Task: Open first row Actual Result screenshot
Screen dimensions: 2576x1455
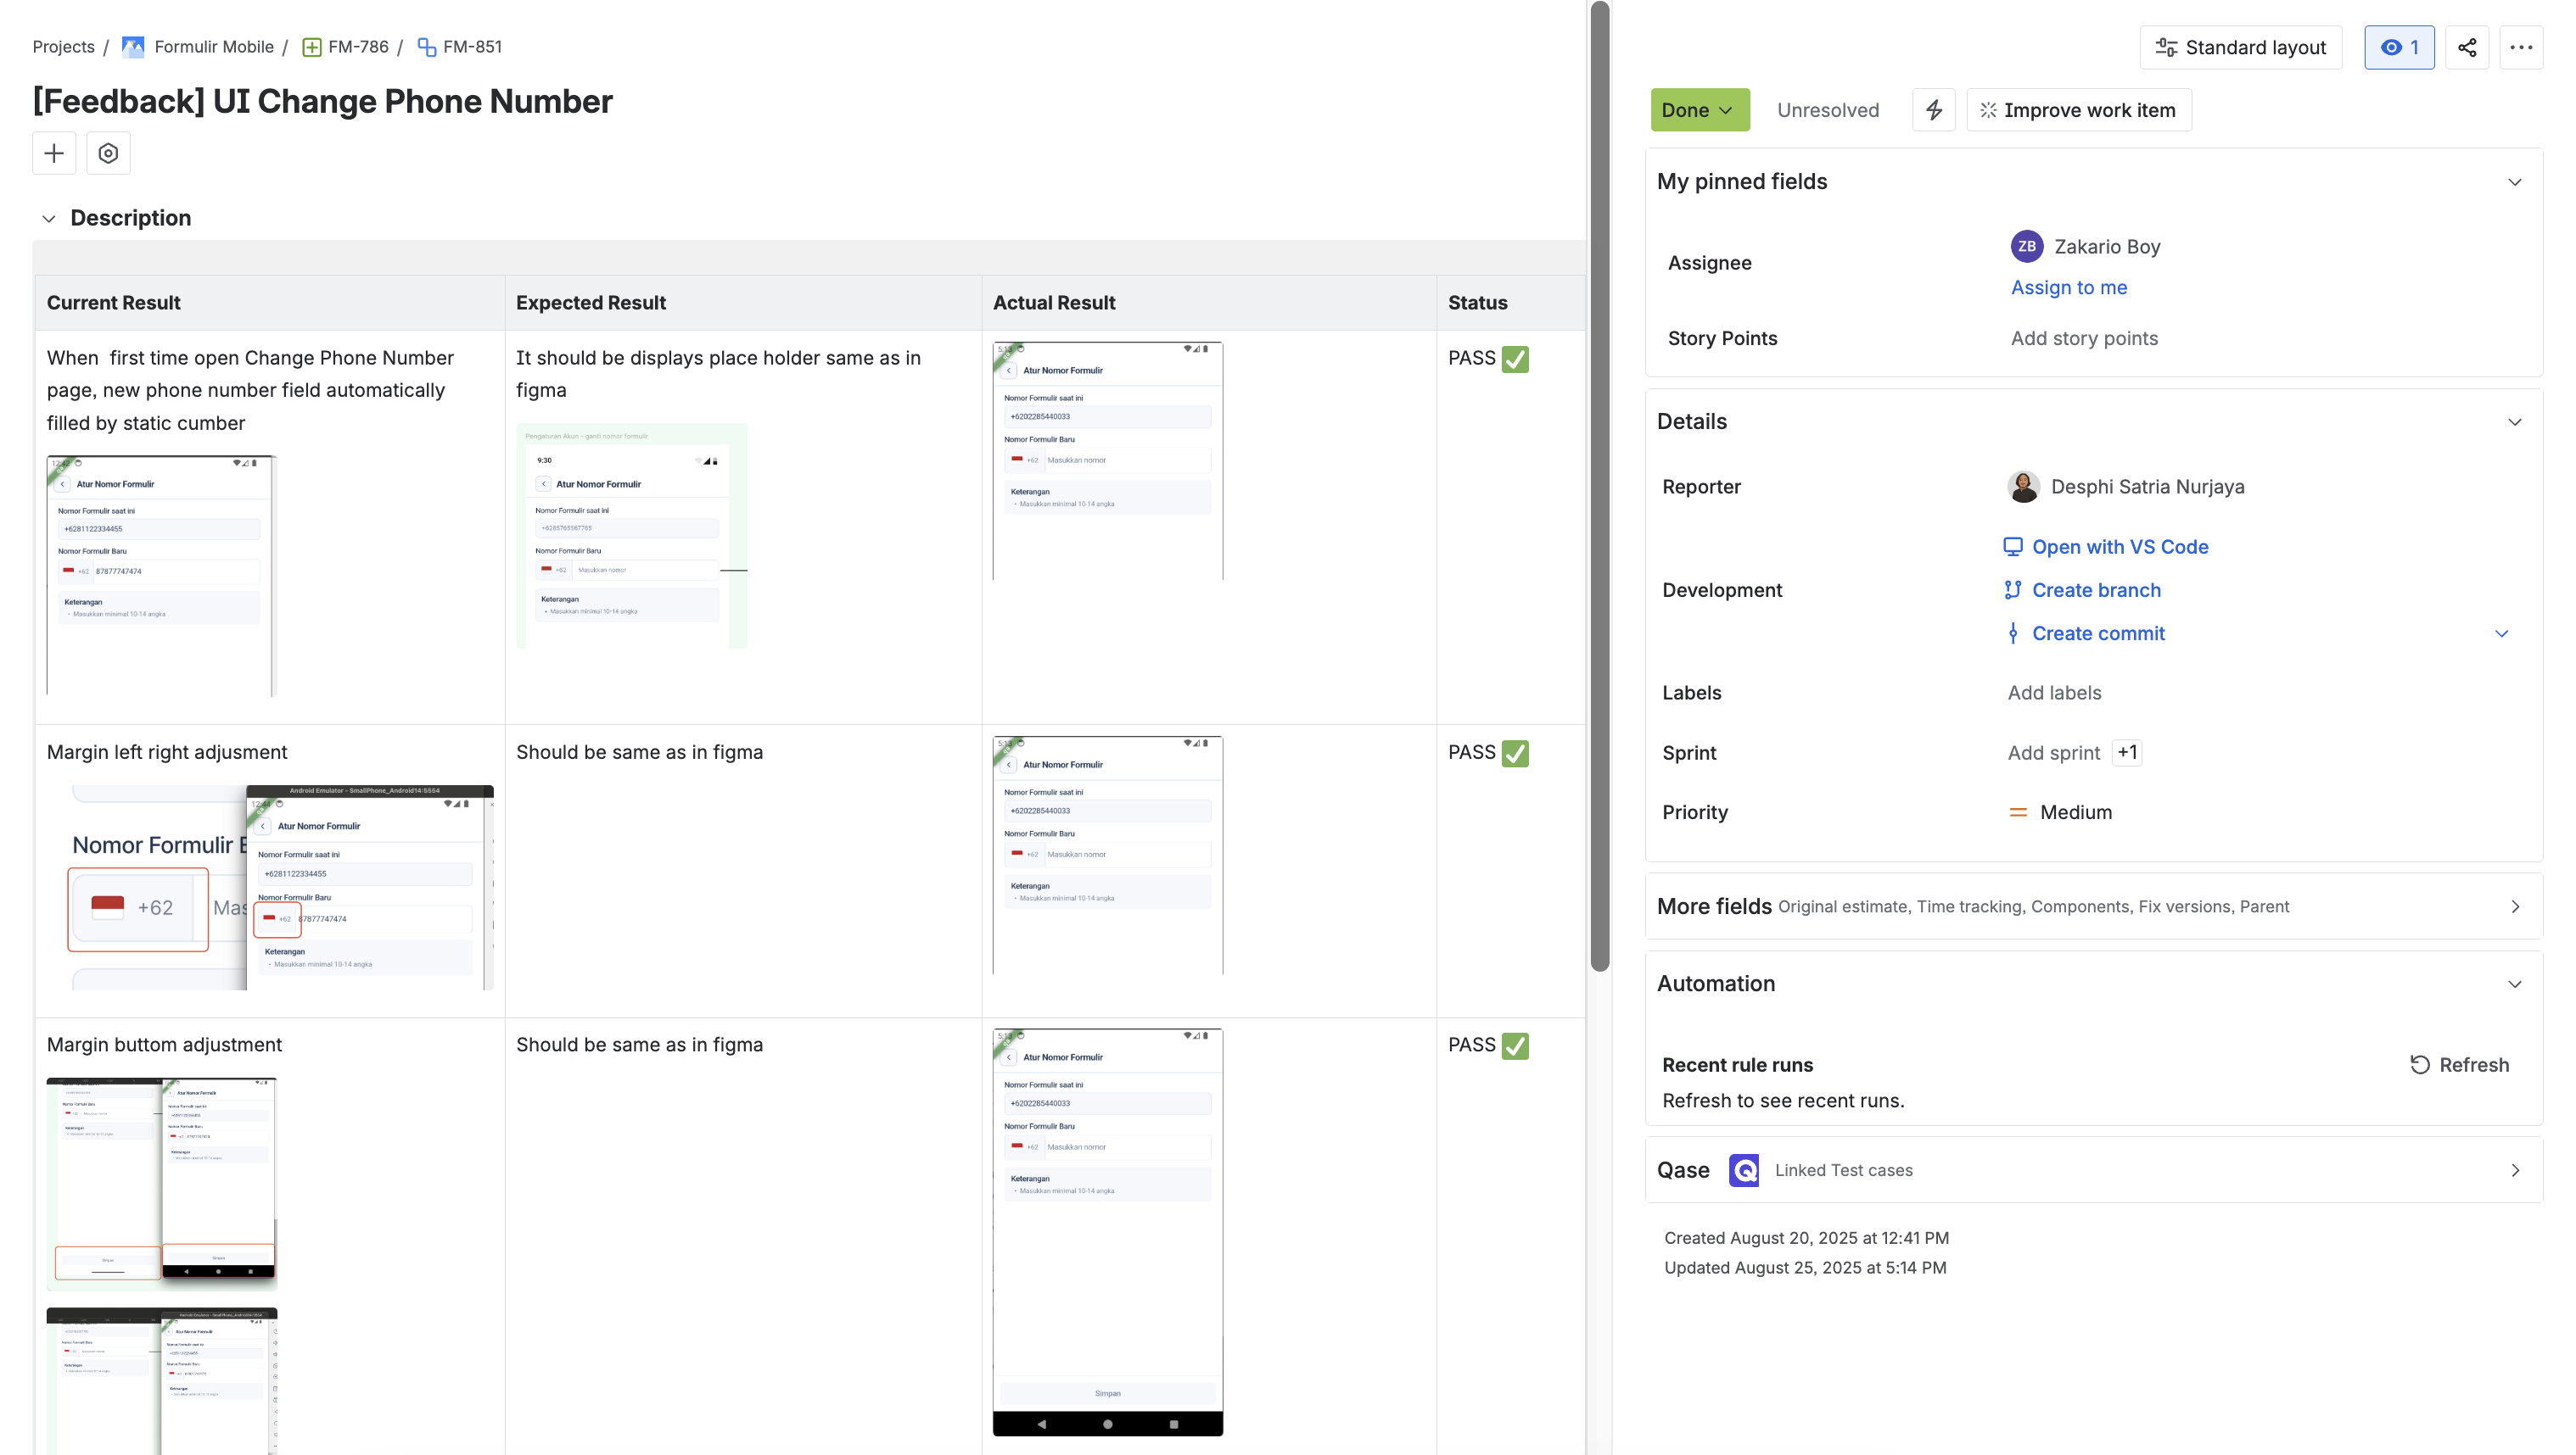Action: click(1108, 460)
